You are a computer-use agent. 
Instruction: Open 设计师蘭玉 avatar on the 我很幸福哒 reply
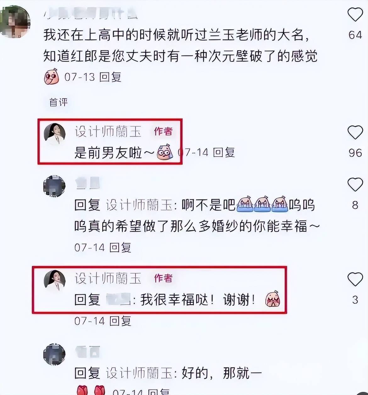54,280
